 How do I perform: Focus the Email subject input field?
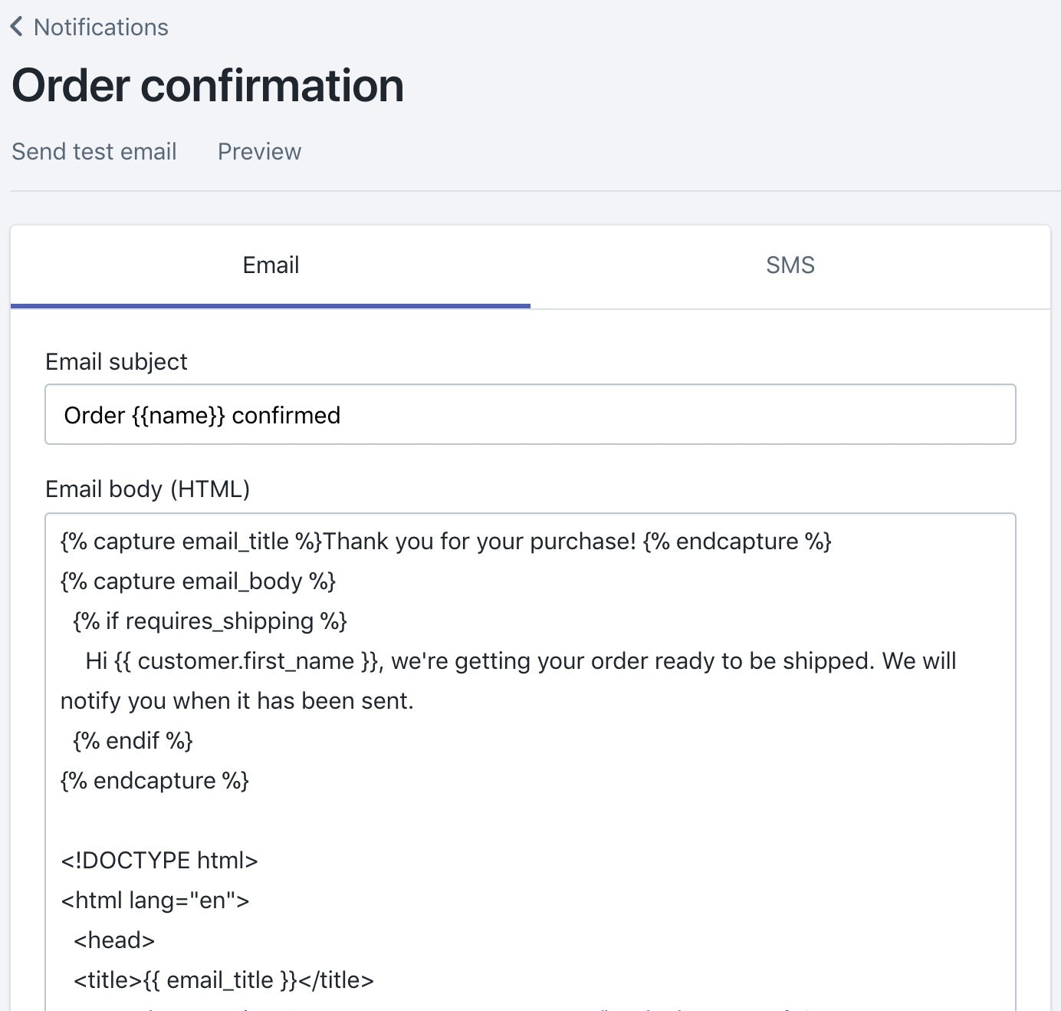(x=530, y=415)
